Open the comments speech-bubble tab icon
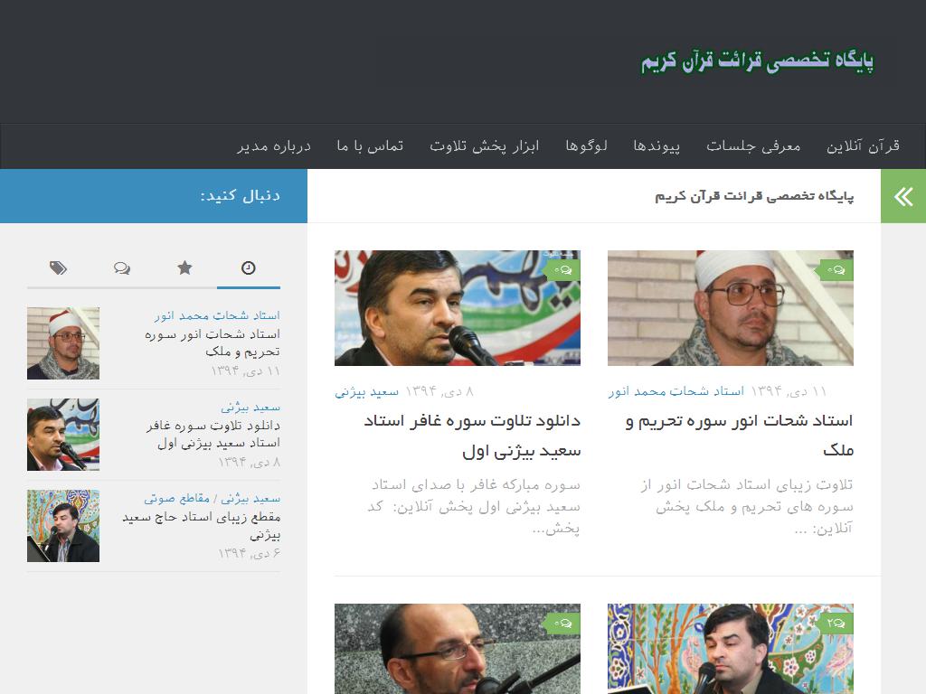The image size is (926, 694). point(122,268)
